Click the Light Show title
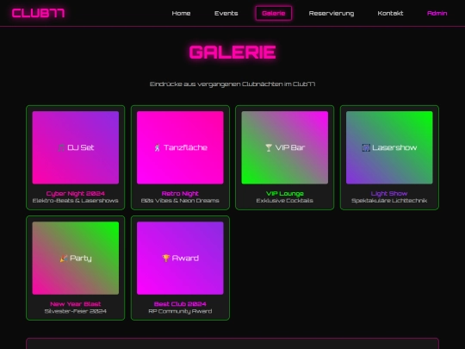This screenshot has width=465, height=349. [x=389, y=194]
